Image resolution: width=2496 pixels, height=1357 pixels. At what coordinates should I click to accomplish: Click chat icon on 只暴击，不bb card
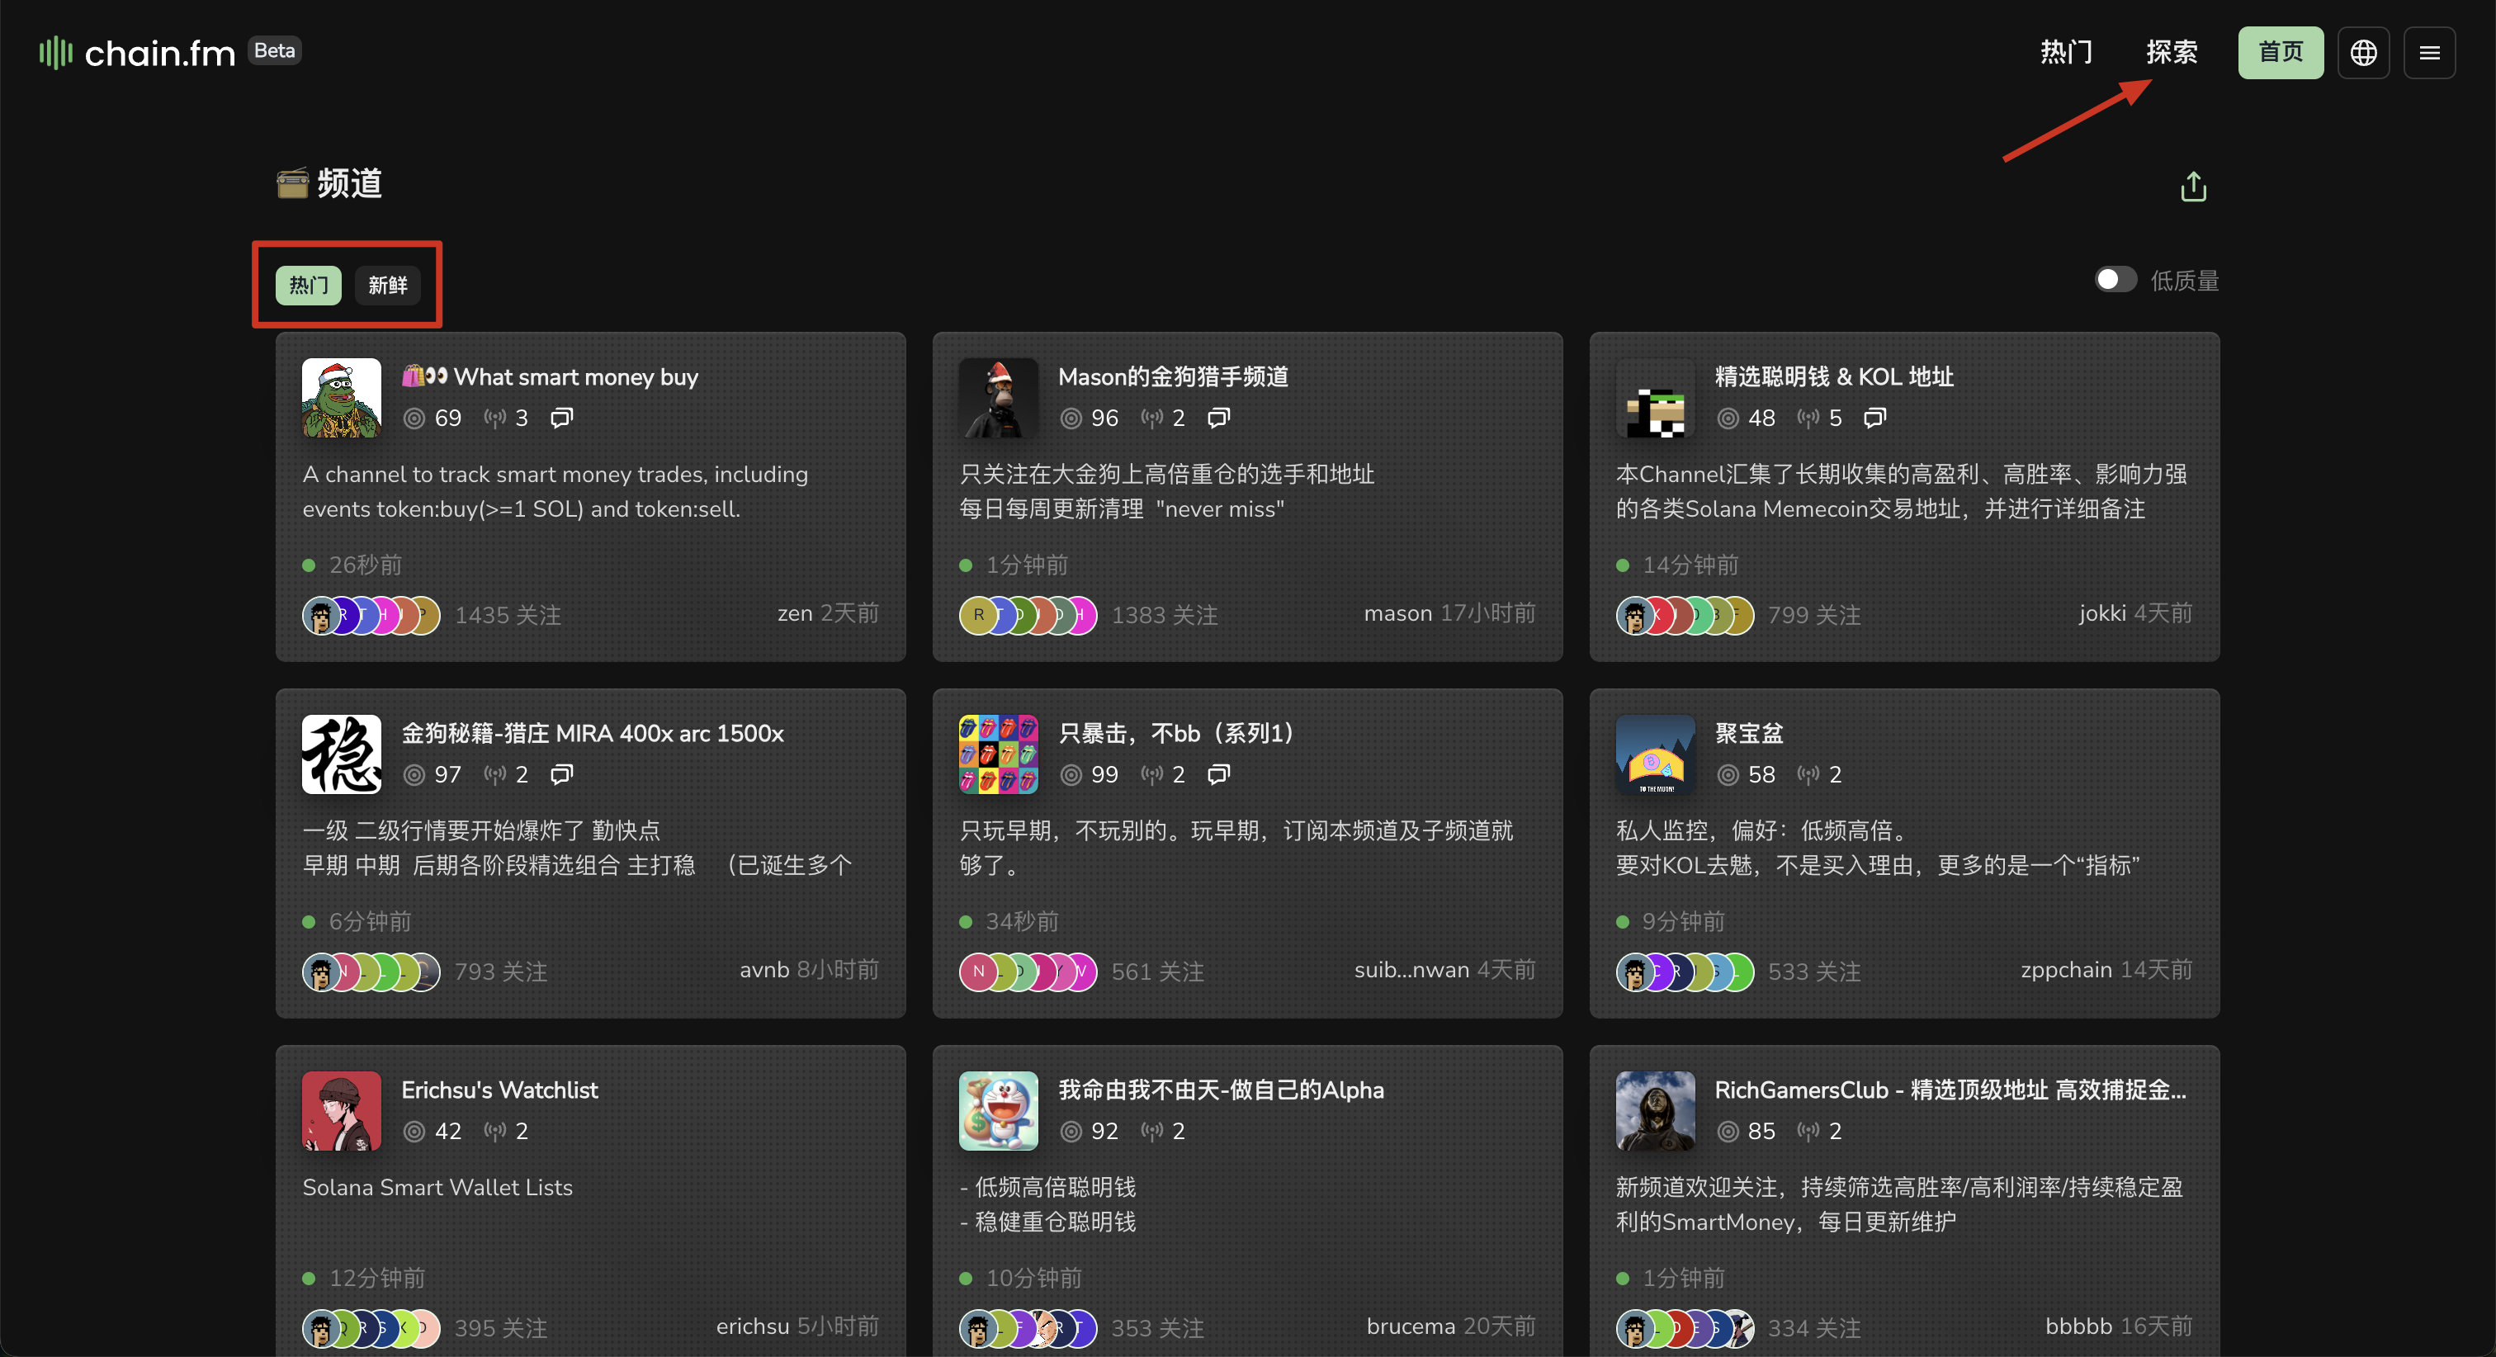[x=1218, y=774]
